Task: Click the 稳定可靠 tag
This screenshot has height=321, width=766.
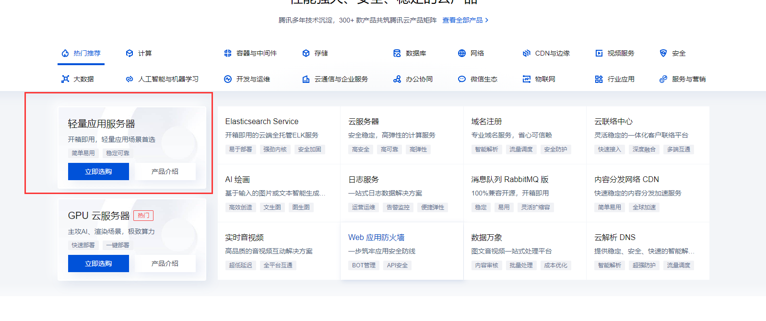Action: pyautogui.click(x=118, y=153)
